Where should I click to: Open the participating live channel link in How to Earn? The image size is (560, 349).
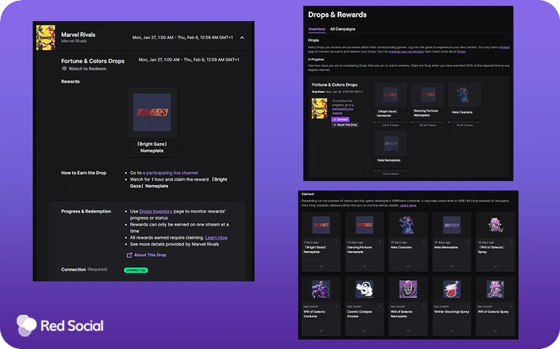click(170, 173)
